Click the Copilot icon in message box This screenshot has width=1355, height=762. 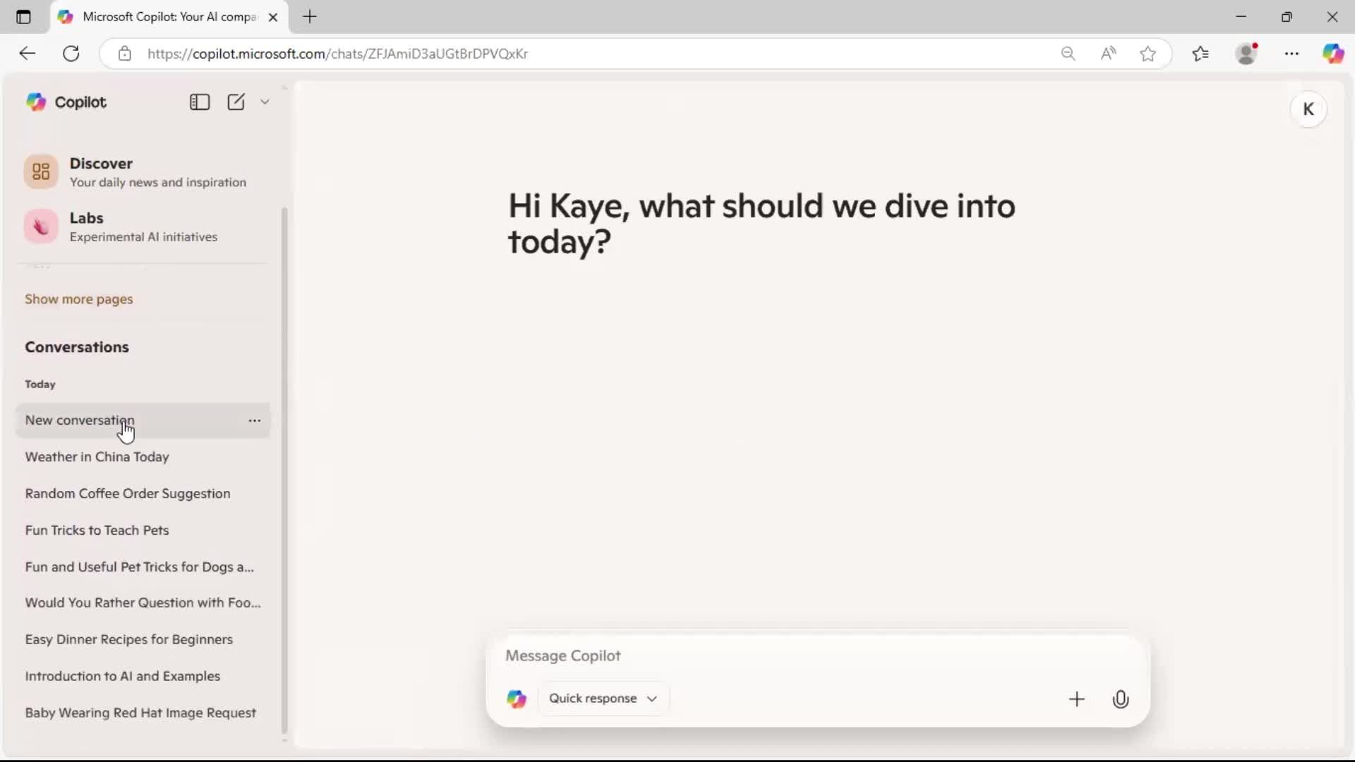(x=517, y=698)
